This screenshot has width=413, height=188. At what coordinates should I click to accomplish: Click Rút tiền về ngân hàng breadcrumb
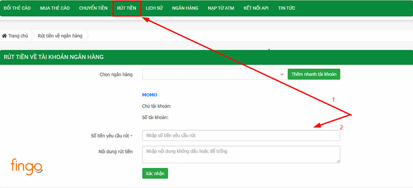tap(60, 36)
